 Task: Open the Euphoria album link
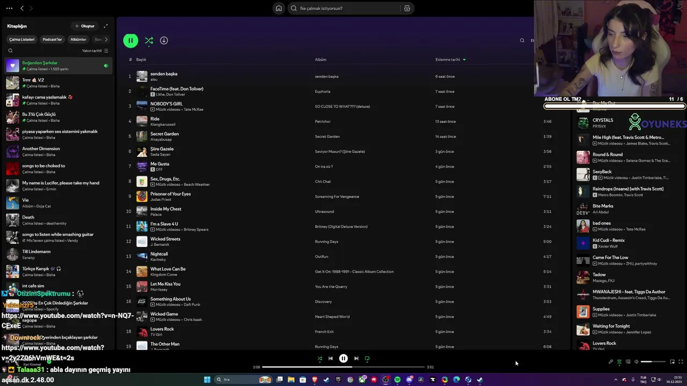(x=323, y=92)
